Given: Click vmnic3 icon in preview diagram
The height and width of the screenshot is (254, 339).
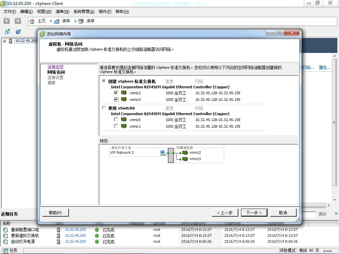Looking at the screenshot, I should (x=185, y=159).
